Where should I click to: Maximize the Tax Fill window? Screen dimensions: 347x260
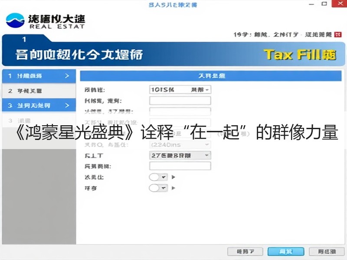point(324,4)
